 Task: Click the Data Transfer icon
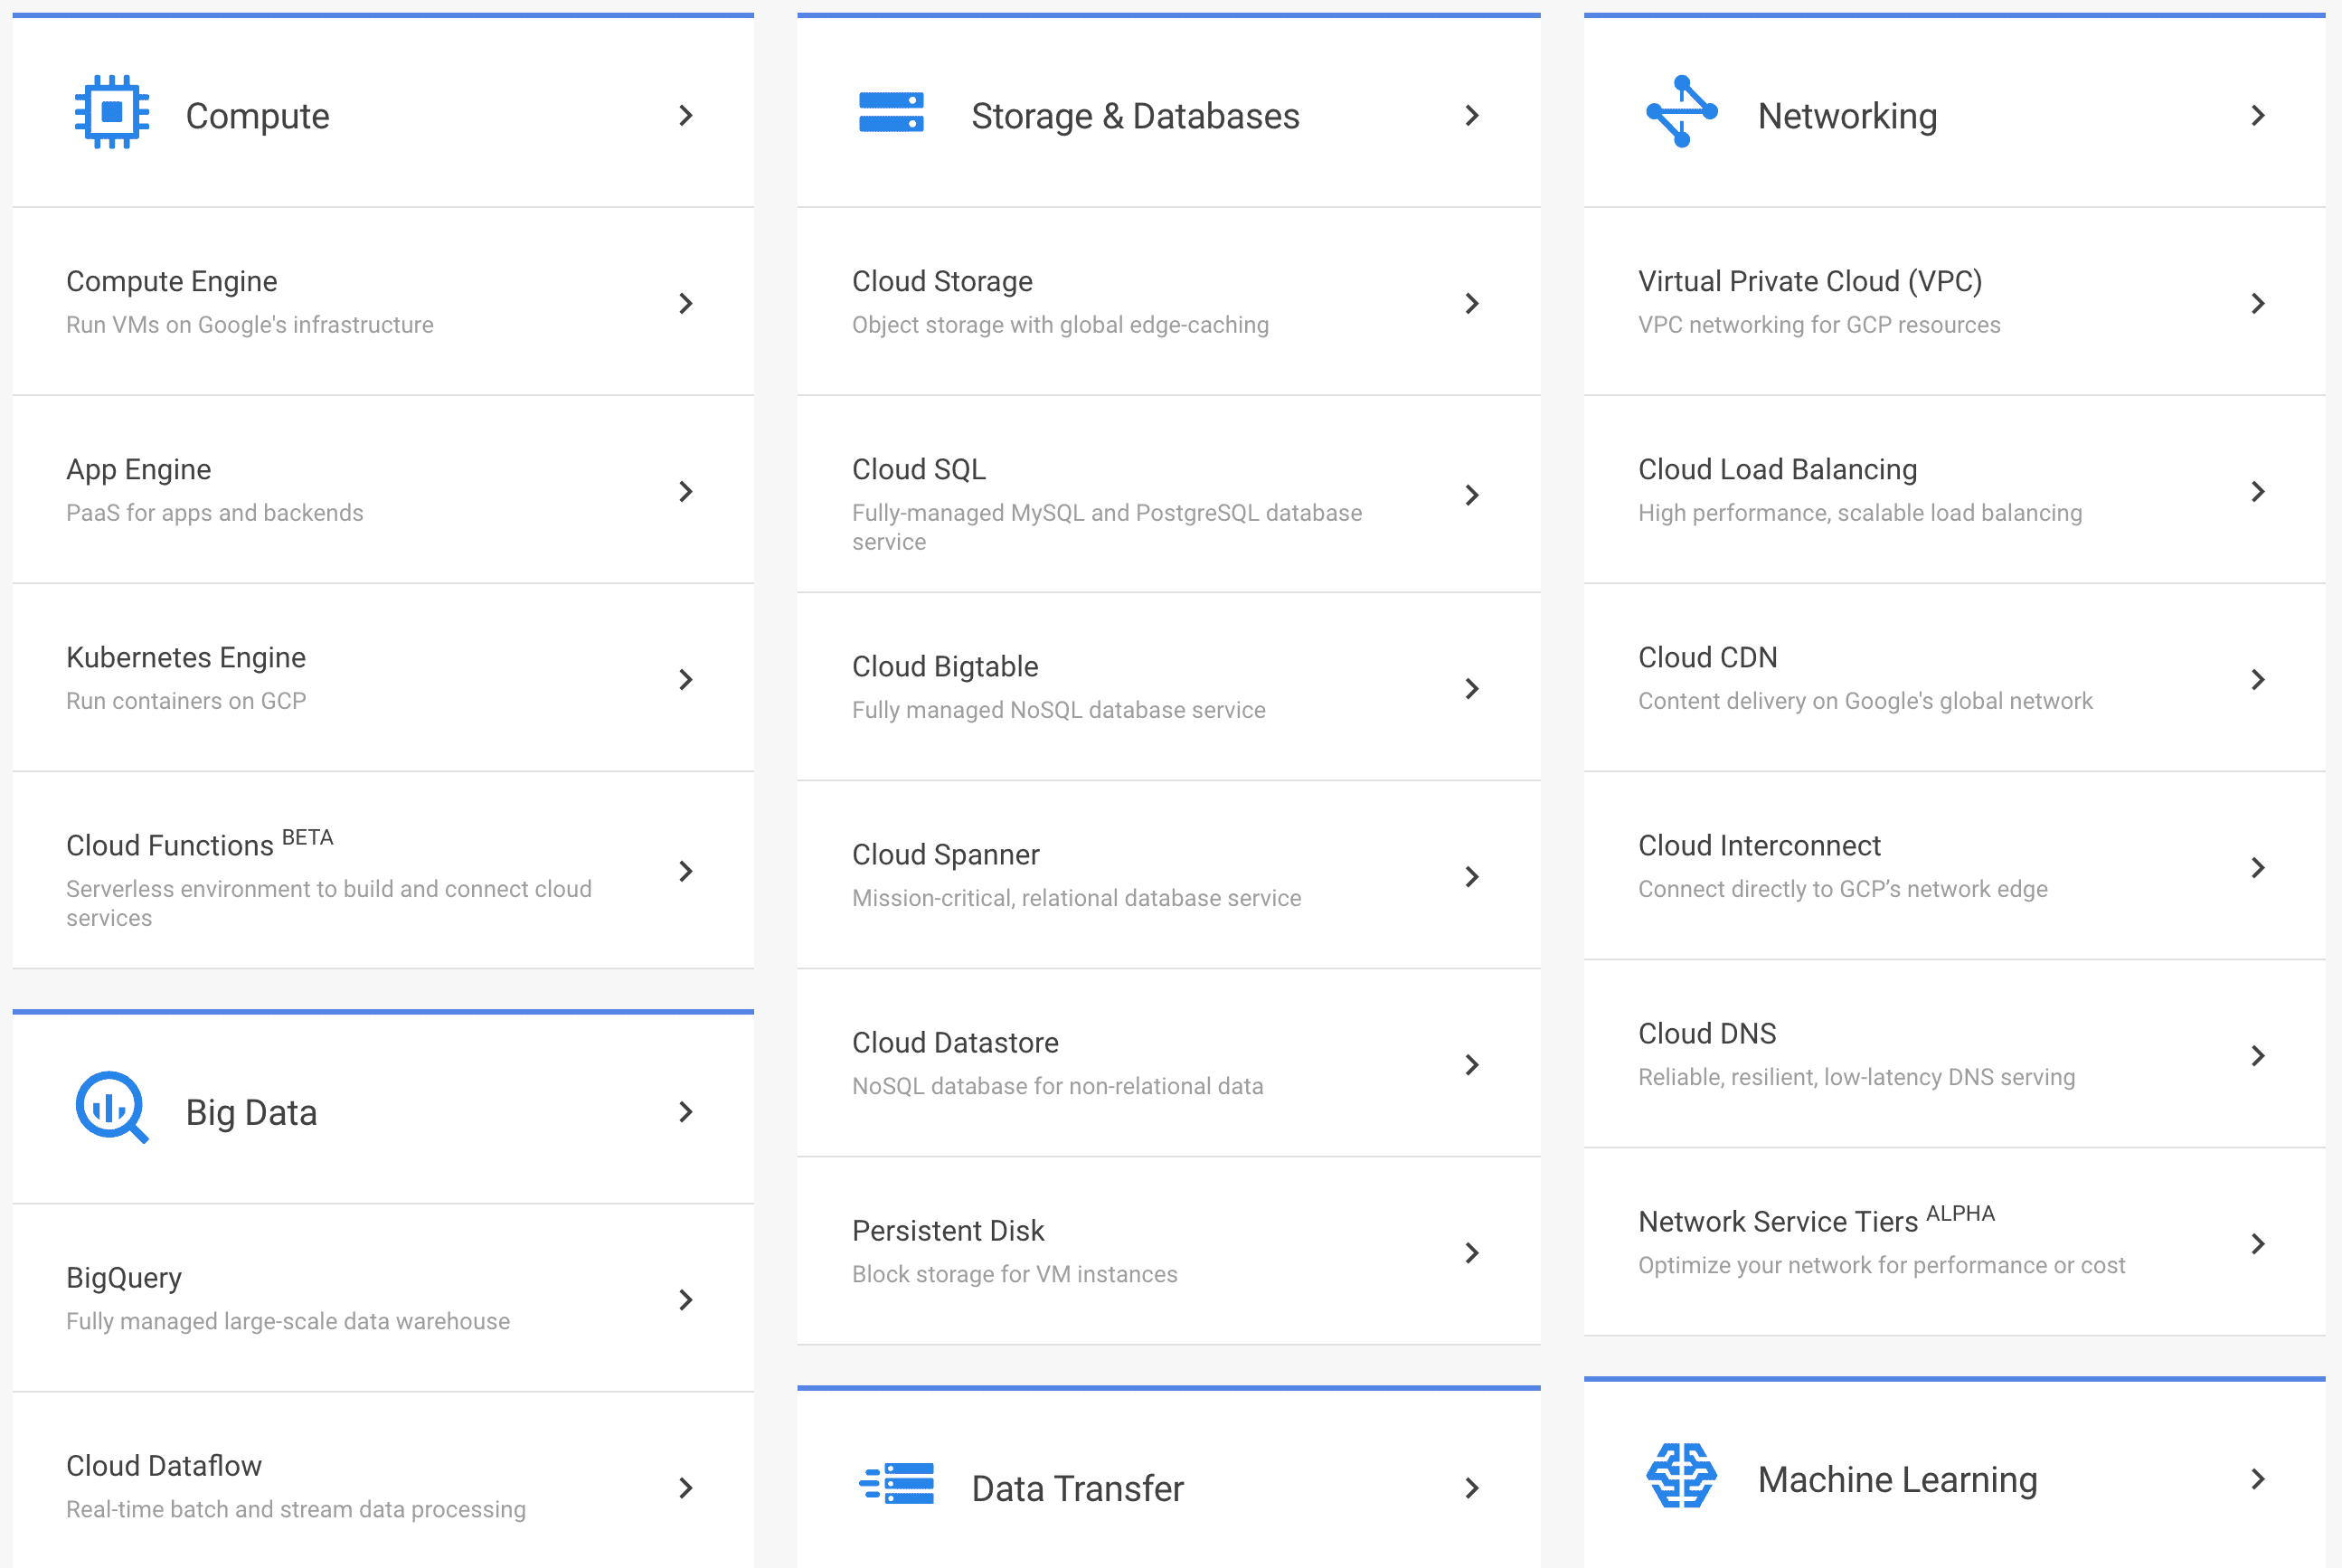coord(897,1484)
